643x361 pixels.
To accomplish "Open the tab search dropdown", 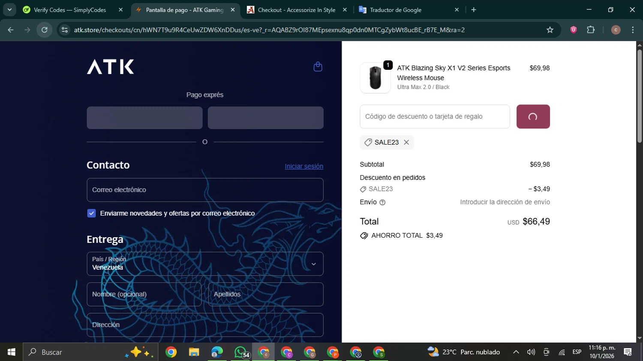I will click(9, 10).
